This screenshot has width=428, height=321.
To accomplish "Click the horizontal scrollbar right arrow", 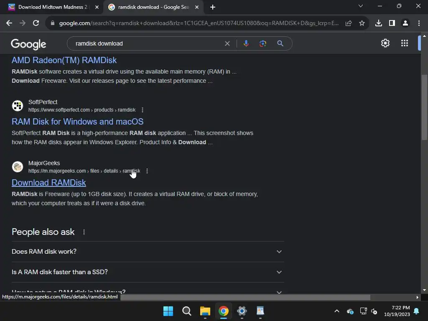I will 417,297.
